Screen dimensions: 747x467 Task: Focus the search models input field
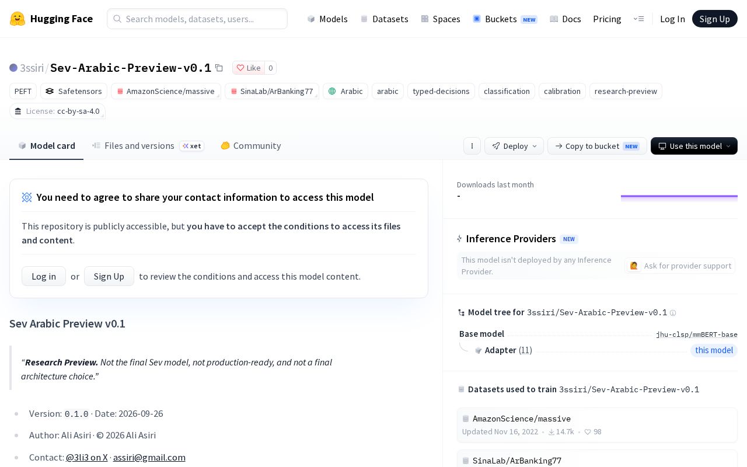197,19
